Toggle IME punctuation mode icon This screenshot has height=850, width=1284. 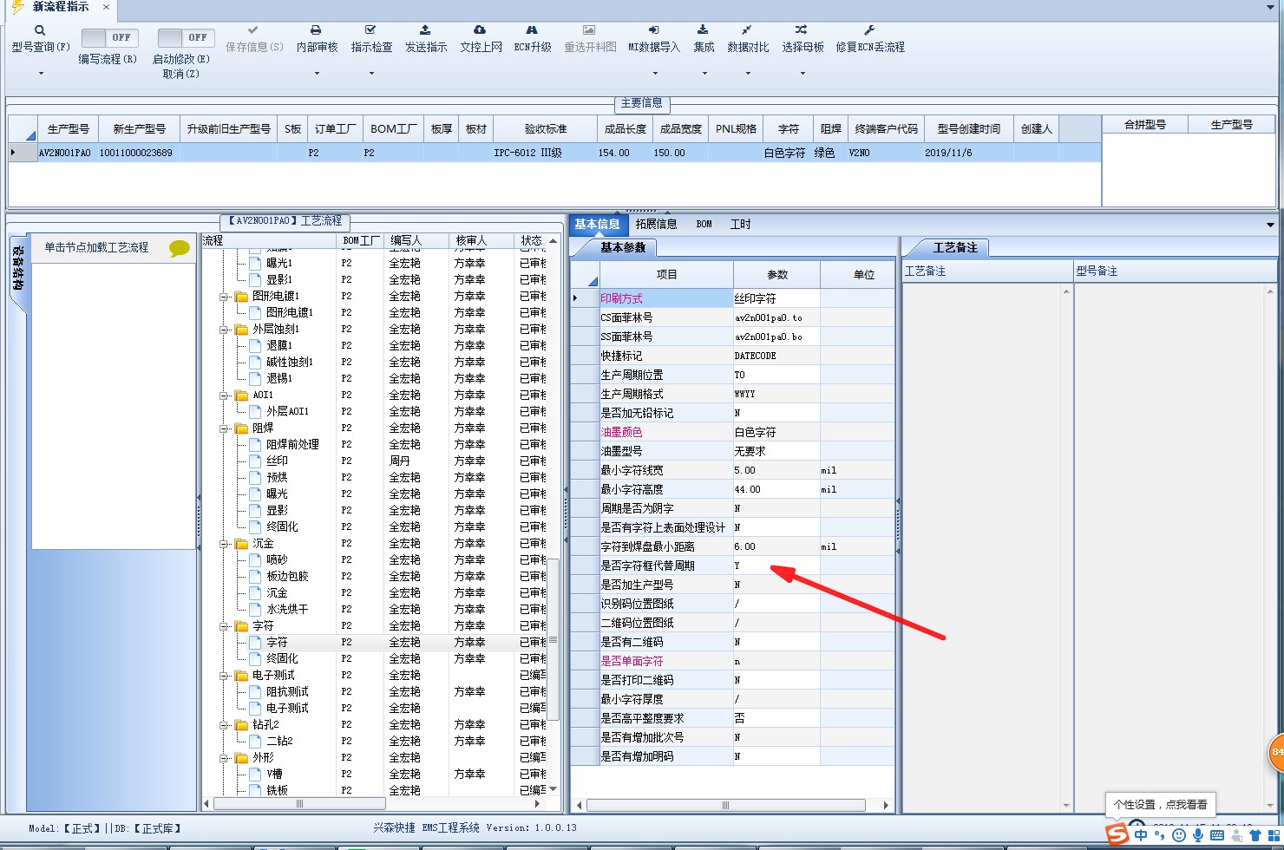coord(1159,836)
